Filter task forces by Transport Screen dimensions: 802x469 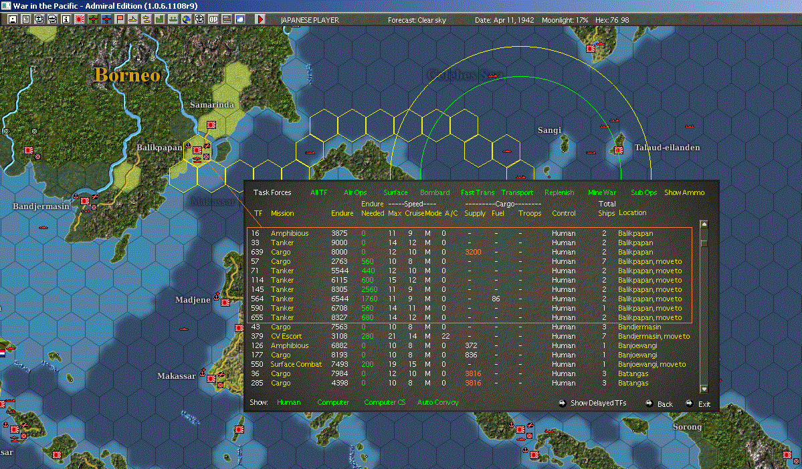click(516, 192)
